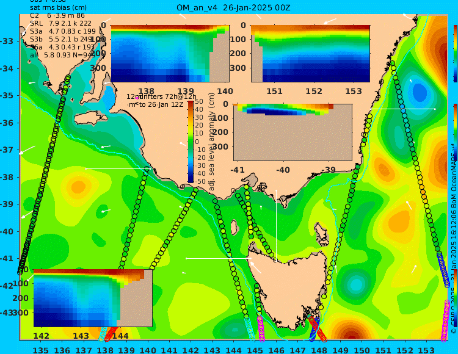Click the cyan cold eddy east of Tasmania
This screenshot has height=354, width=458.
pyautogui.click(x=356, y=284)
